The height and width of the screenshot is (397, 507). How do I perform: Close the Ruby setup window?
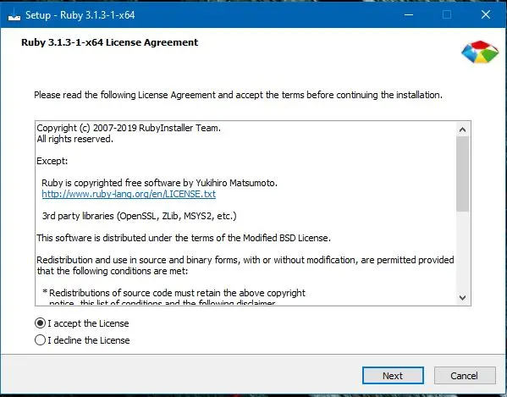pyautogui.click(x=486, y=15)
